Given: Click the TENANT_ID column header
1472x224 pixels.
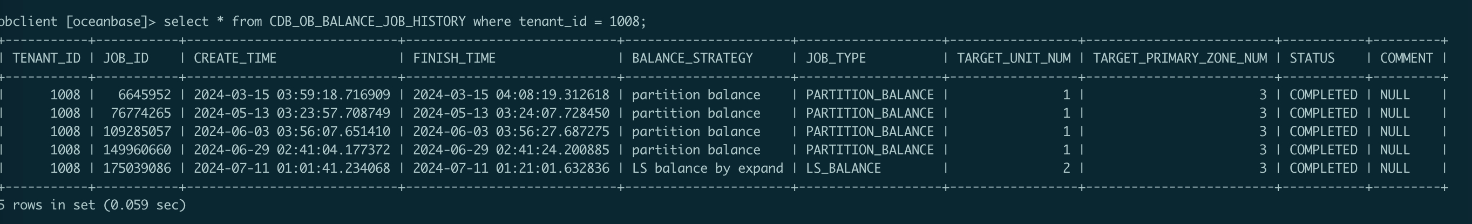Looking at the screenshot, I should coord(46,58).
